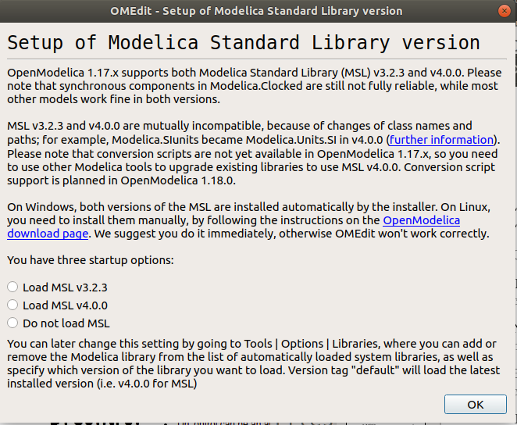Click the paragraph starting 'OpenModelica 1.17.x supports'

[x=255, y=86]
